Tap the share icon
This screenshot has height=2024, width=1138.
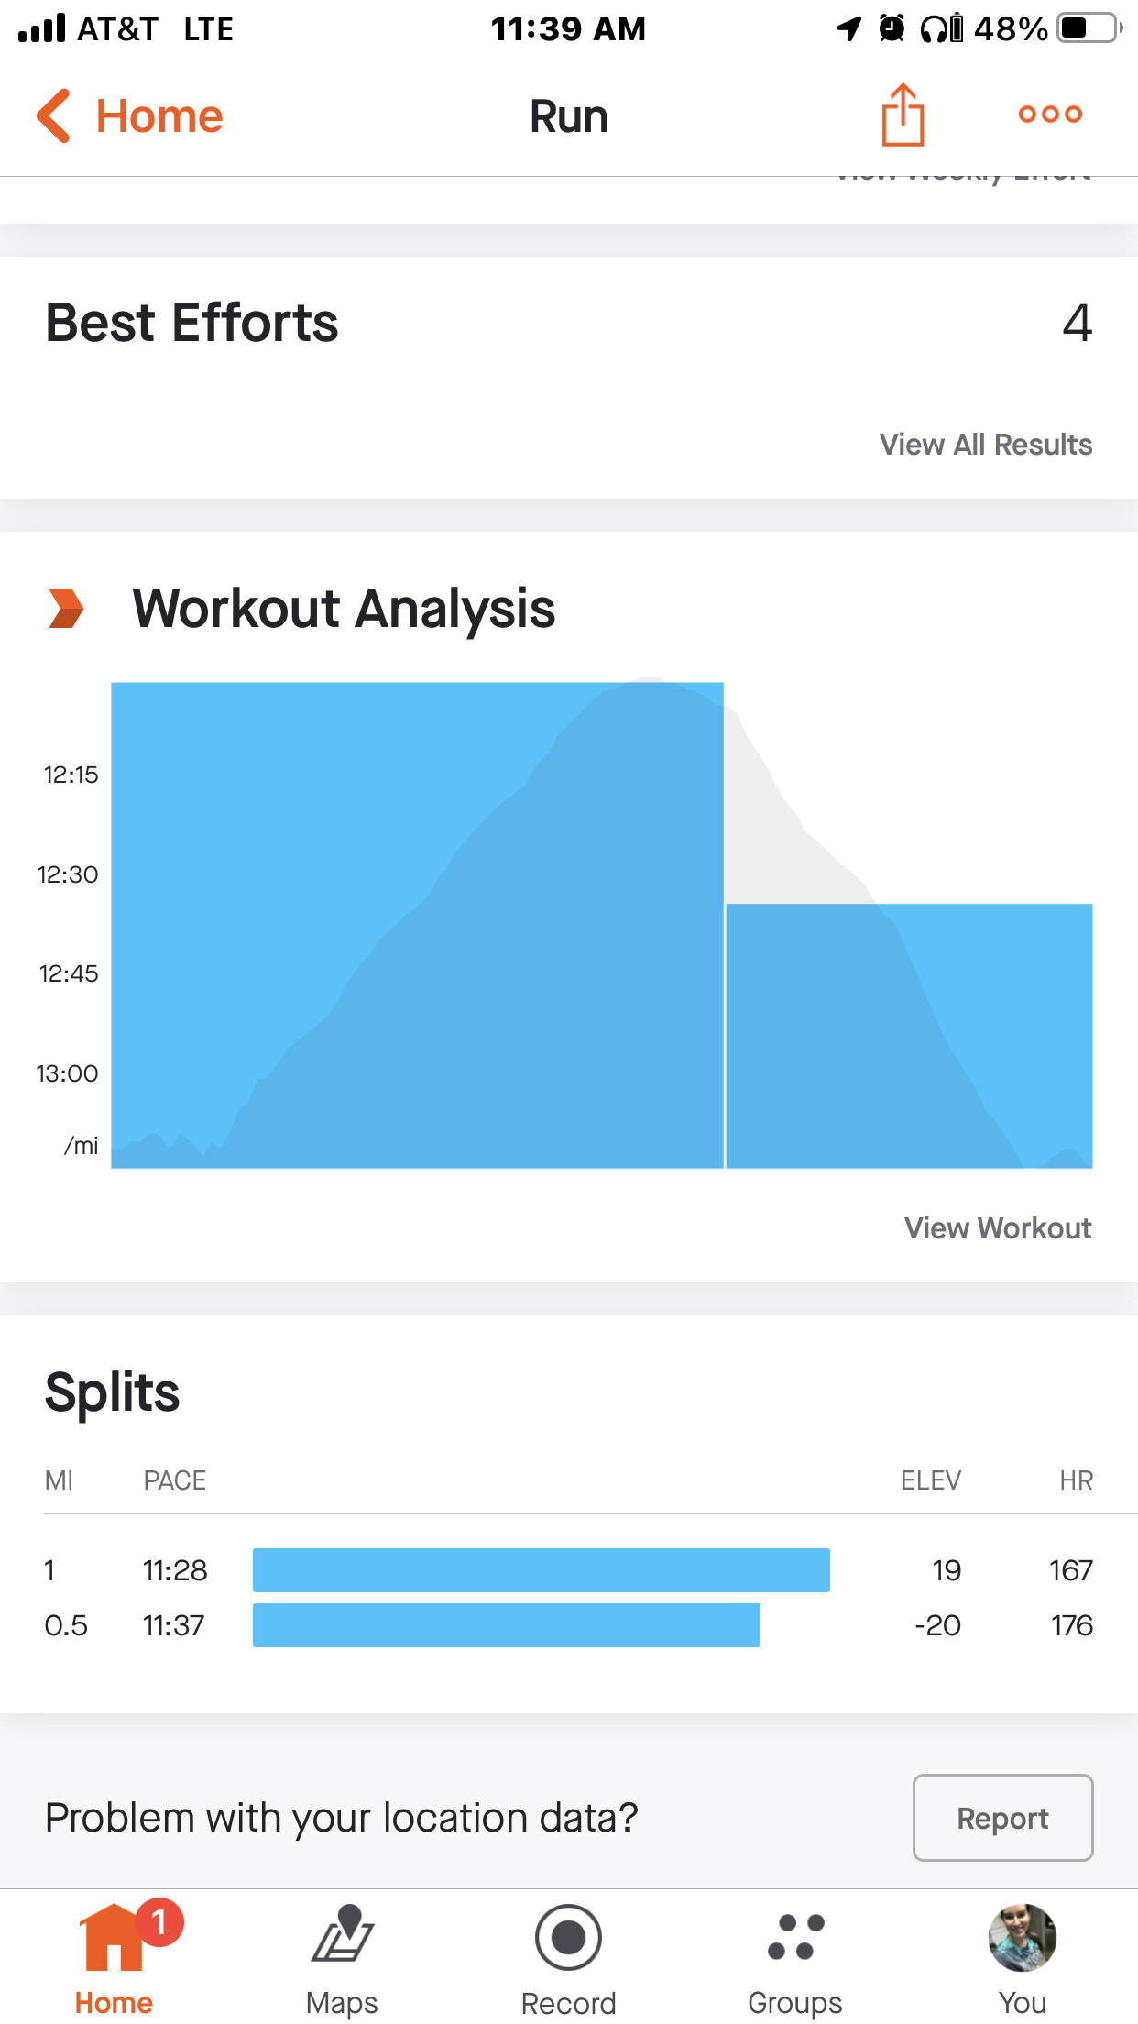pos(903,115)
